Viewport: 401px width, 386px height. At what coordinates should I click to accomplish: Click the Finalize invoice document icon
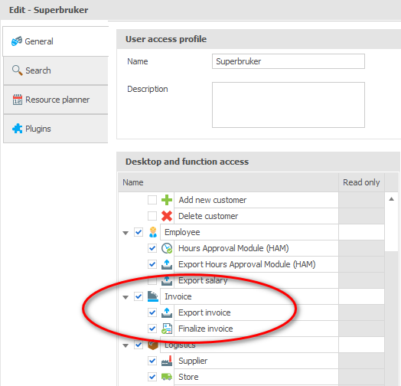pyautogui.click(x=167, y=329)
